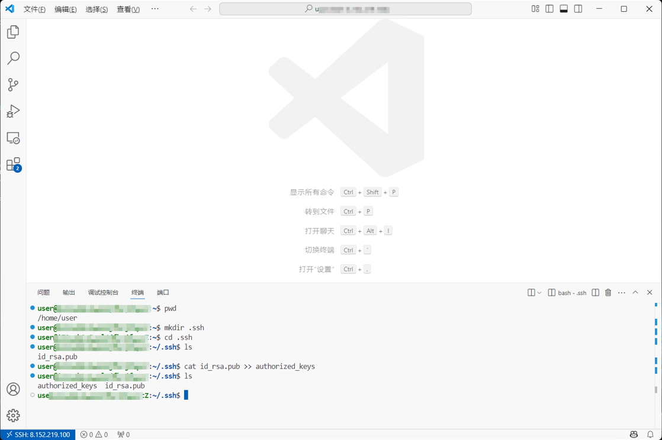Open the Run and Debug view
Screen dimensions: 662x440
click(13, 111)
